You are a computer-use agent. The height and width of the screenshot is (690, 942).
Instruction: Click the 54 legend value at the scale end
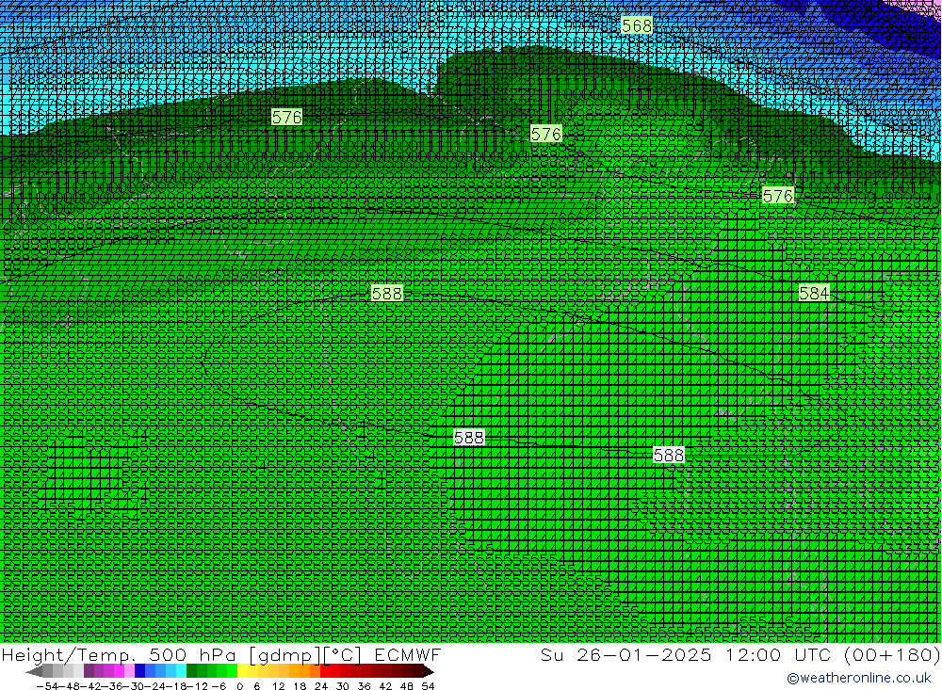(x=428, y=686)
